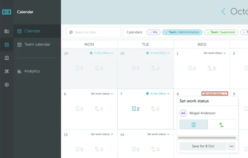
Task: Click office count icon on Tuesday 7
Action: click(134, 109)
